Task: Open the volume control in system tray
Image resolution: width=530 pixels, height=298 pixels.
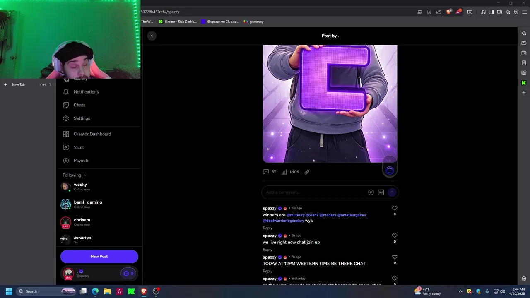Action: tap(503, 291)
